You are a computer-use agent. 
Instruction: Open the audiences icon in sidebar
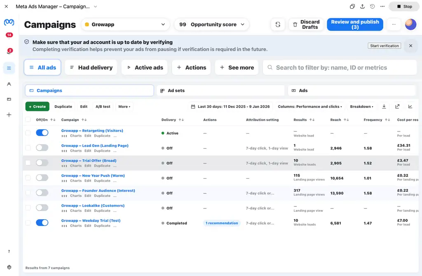(9, 84)
